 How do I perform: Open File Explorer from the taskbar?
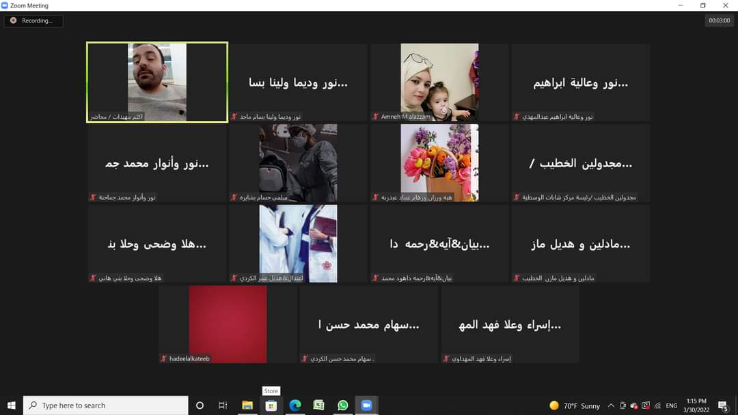point(247,405)
